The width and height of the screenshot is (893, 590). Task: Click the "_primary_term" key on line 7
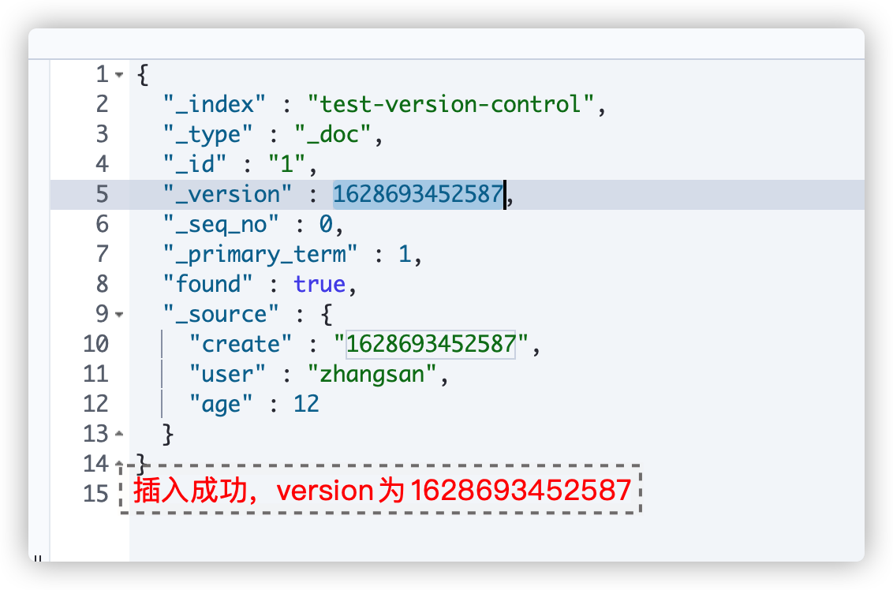260,254
